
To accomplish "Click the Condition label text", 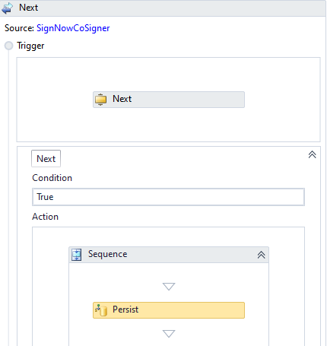I will (52, 178).
